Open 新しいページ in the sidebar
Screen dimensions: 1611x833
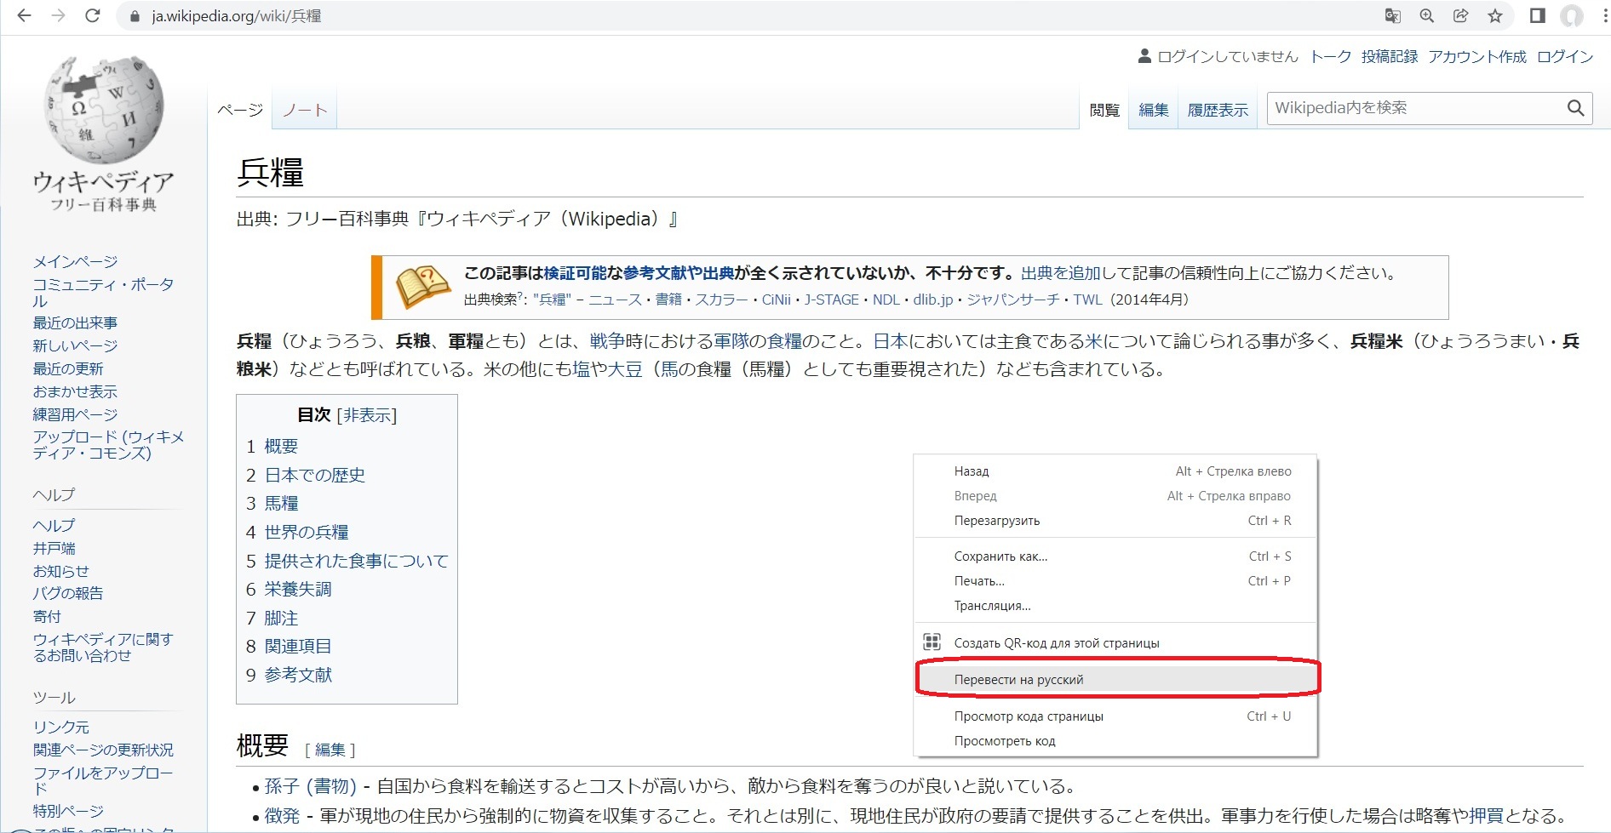click(75, 345)
